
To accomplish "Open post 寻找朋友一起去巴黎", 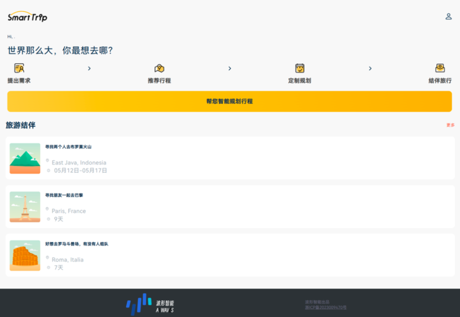I will 64,195.
